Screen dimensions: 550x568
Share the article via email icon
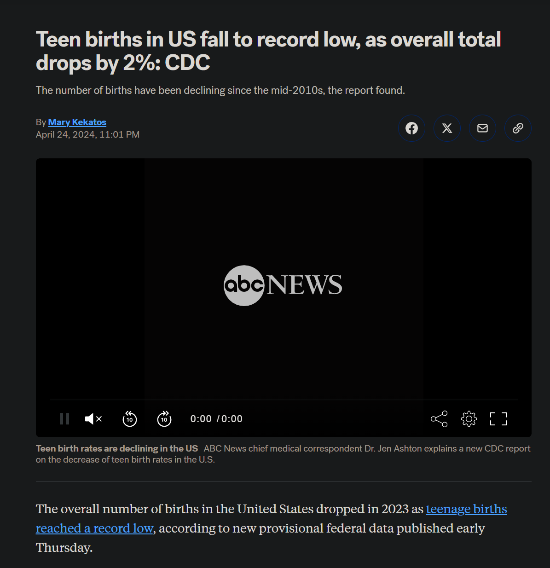[482, 128]
